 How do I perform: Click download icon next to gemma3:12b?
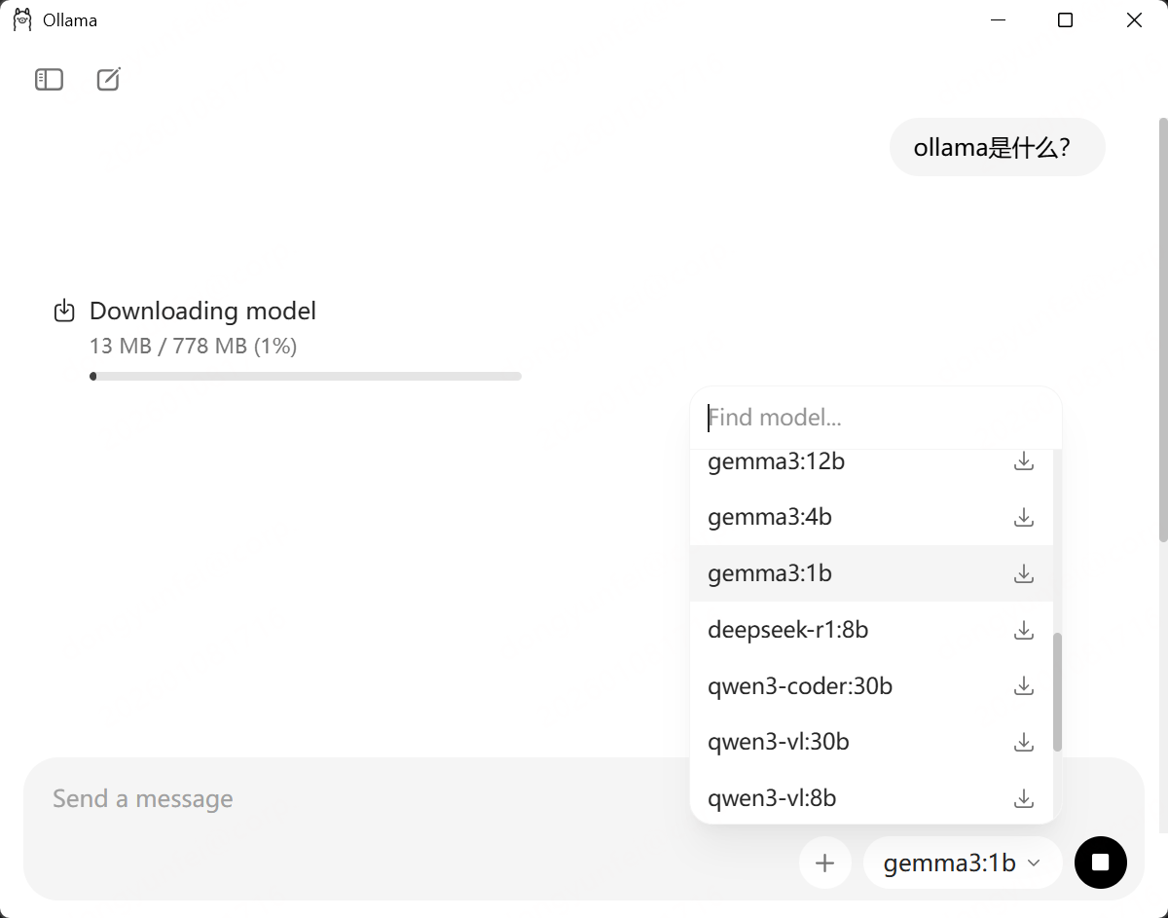[1023, 461]
